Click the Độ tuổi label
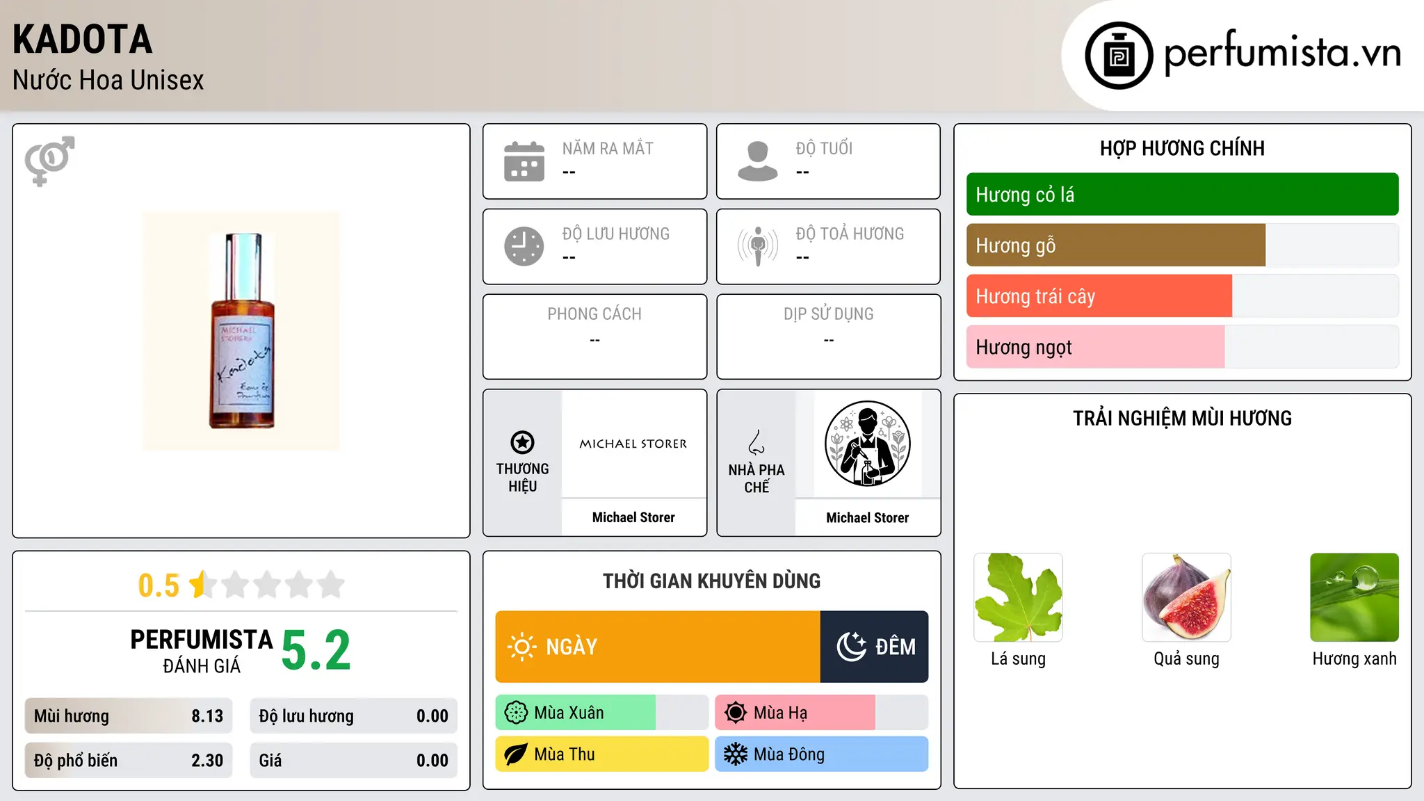Image resolution: width=1424 pixels, height=801 pixels. click(x=824, y=149)
